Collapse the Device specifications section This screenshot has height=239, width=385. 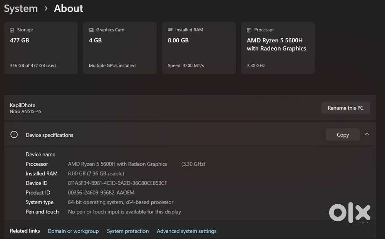click(367, 135)
